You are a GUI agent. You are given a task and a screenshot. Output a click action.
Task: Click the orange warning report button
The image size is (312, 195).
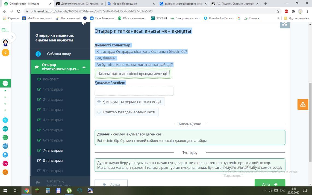[x=303, y=104]
